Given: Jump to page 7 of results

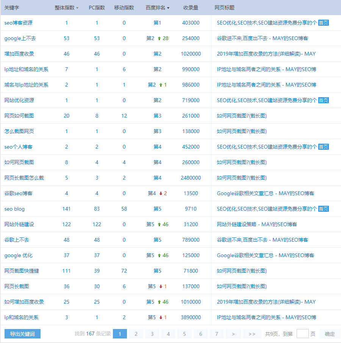Looking at the screenshot, I should [216, 334].
